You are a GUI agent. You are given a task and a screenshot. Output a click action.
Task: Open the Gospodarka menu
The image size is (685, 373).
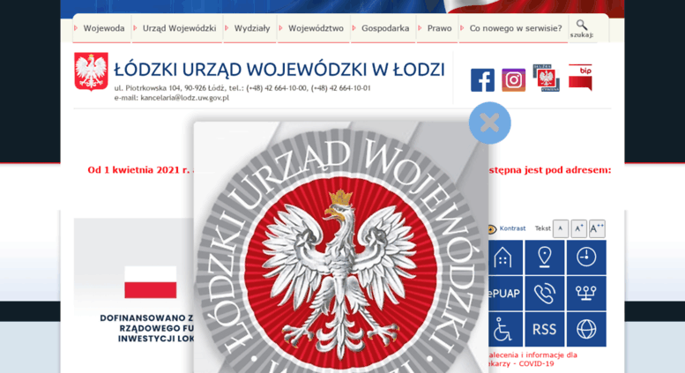pyautogui.click(x=383, y=28)
